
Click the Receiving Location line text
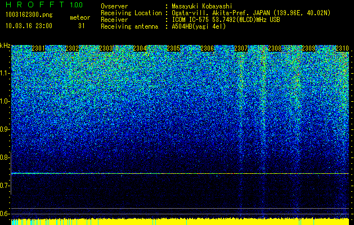coord(216,13)
